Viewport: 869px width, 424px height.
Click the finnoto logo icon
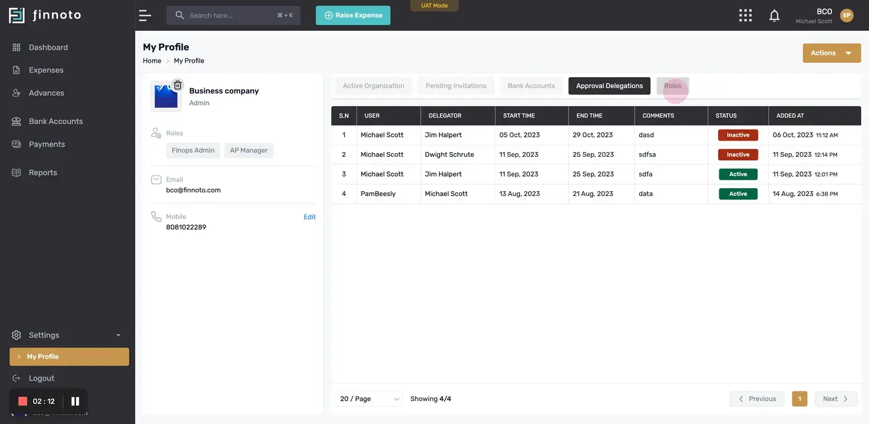click(17, 15)
